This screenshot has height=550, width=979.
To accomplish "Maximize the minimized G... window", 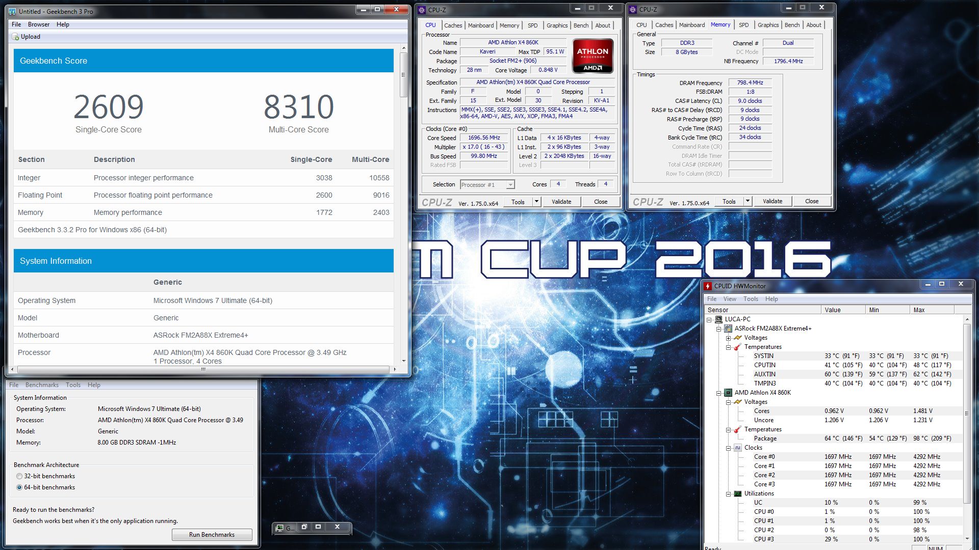I will click(318, 527).
